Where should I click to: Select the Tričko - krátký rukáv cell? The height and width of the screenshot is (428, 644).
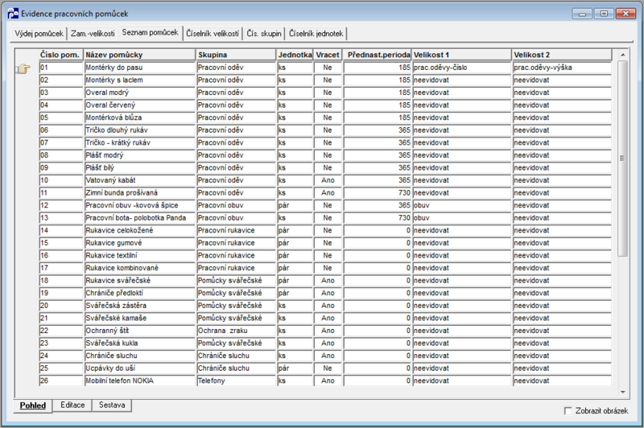(139, 142)
